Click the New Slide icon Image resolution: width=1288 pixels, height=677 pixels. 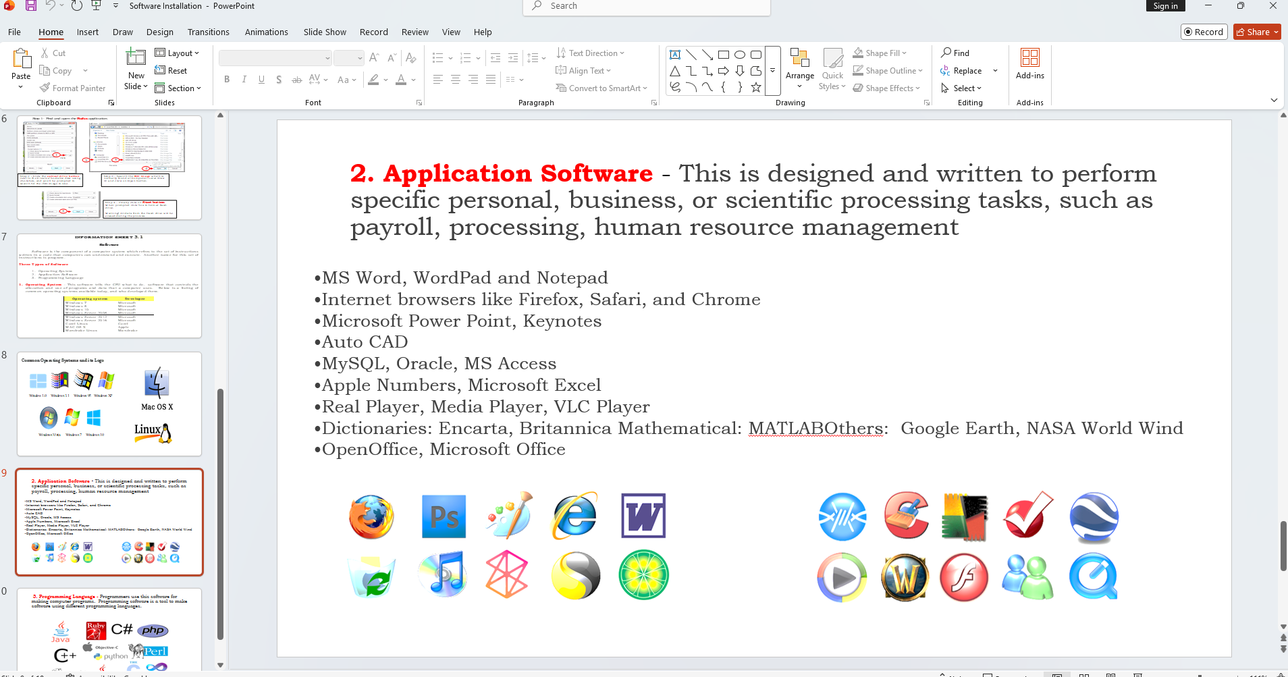click(136, 58)
